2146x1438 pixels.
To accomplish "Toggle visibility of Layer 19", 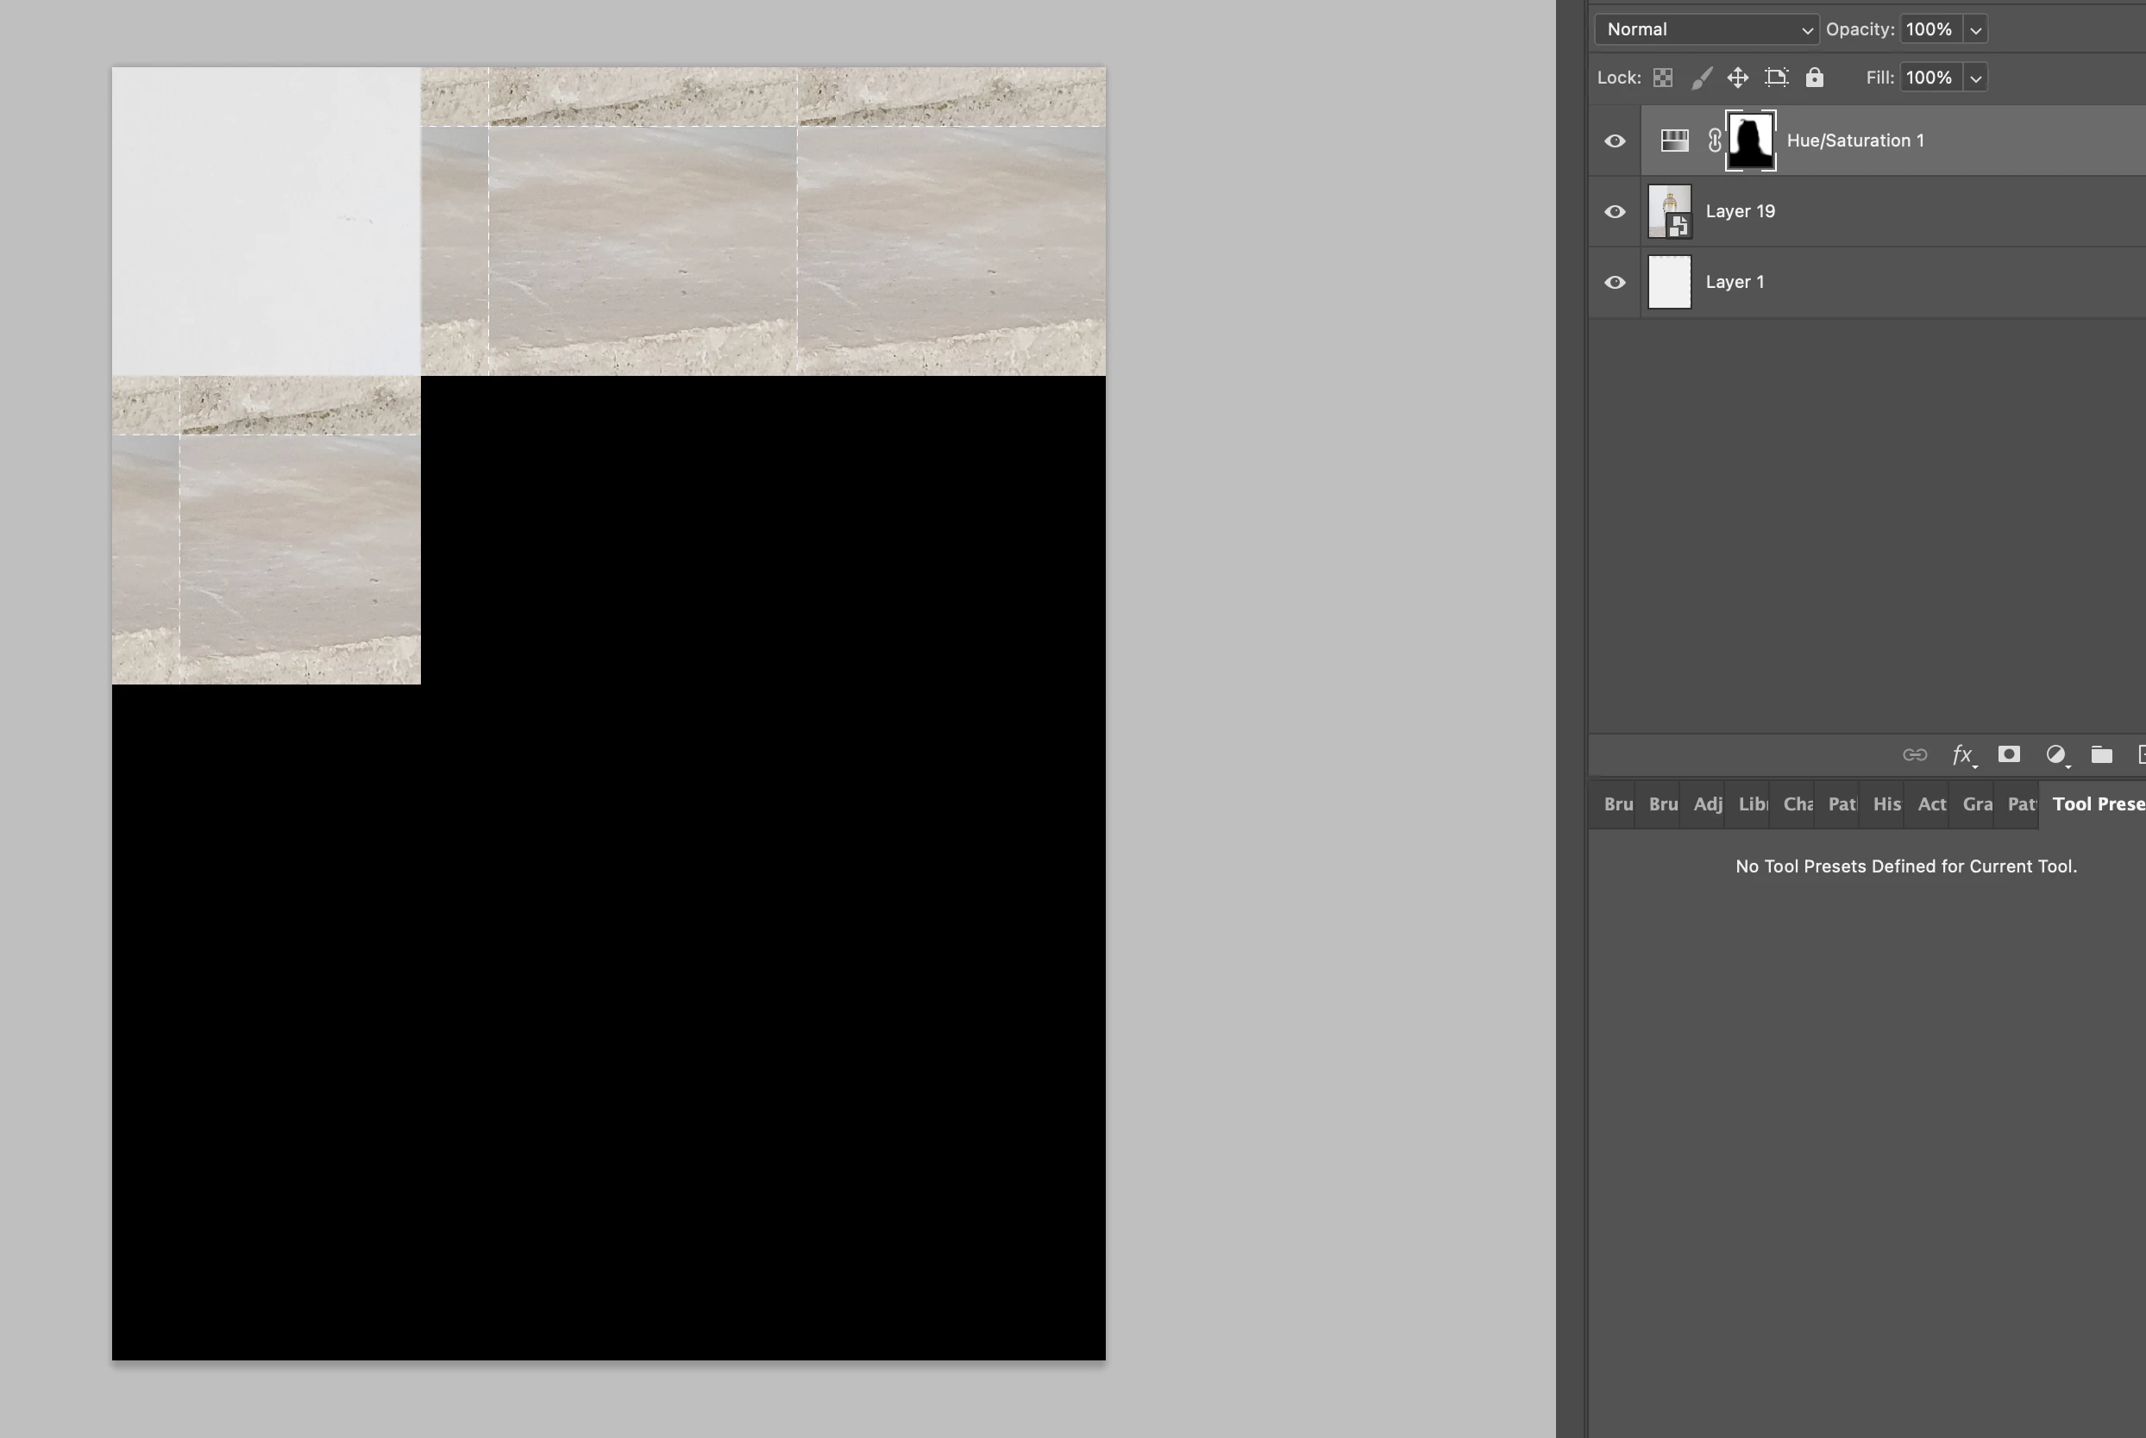I will [1615, 212].
